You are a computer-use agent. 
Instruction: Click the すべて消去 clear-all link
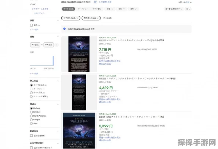coord(107,18)
